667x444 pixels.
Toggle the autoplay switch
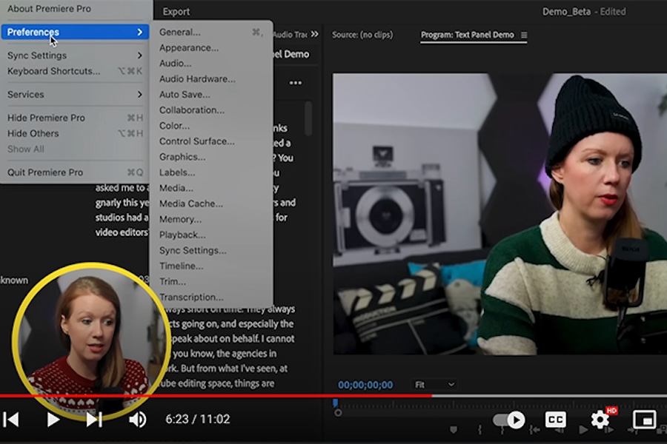click(509, 420)
